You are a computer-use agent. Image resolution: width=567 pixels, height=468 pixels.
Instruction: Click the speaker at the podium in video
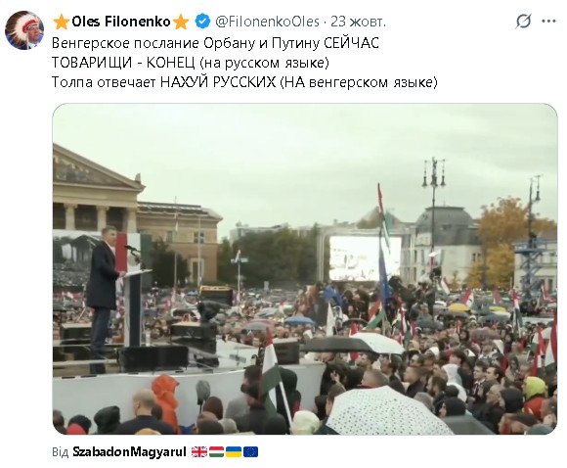pyautogui.click(x=103, y=288)
